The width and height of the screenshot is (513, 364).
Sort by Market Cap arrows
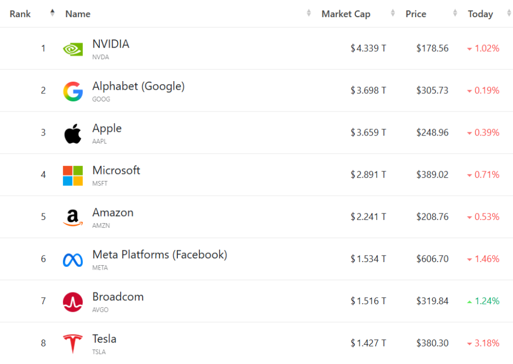coord(393,13)
